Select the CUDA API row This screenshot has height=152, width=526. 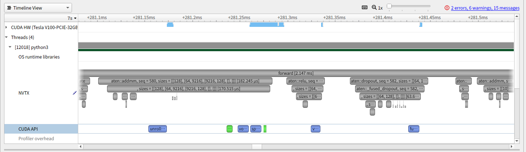point(41,129)
